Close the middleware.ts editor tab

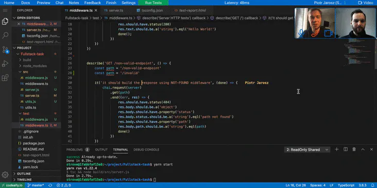96,11
